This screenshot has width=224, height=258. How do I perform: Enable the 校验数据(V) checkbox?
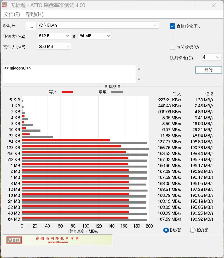(172, 47)
